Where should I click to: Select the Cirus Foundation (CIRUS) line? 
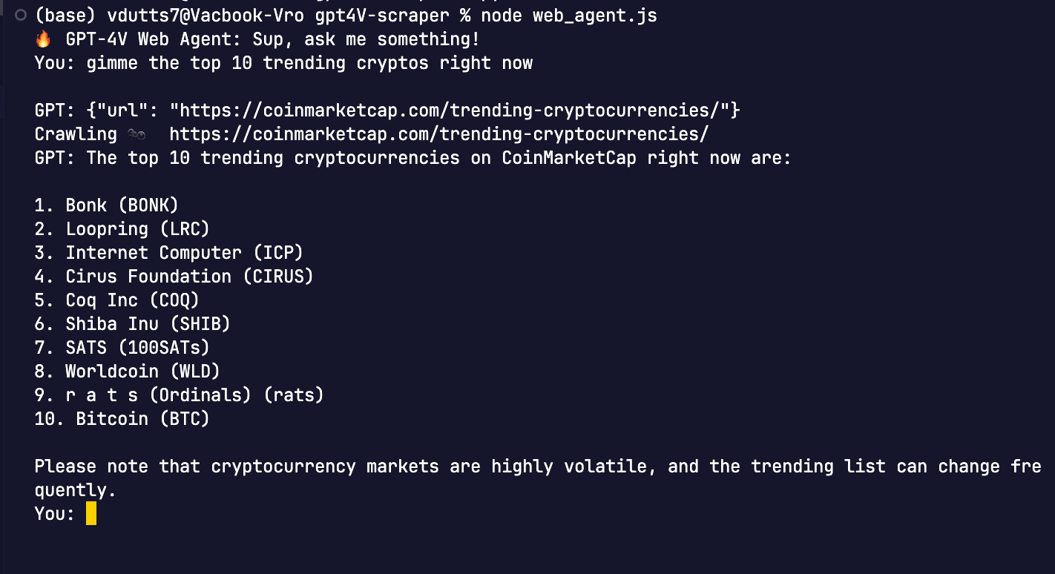(x=174, y=277)
